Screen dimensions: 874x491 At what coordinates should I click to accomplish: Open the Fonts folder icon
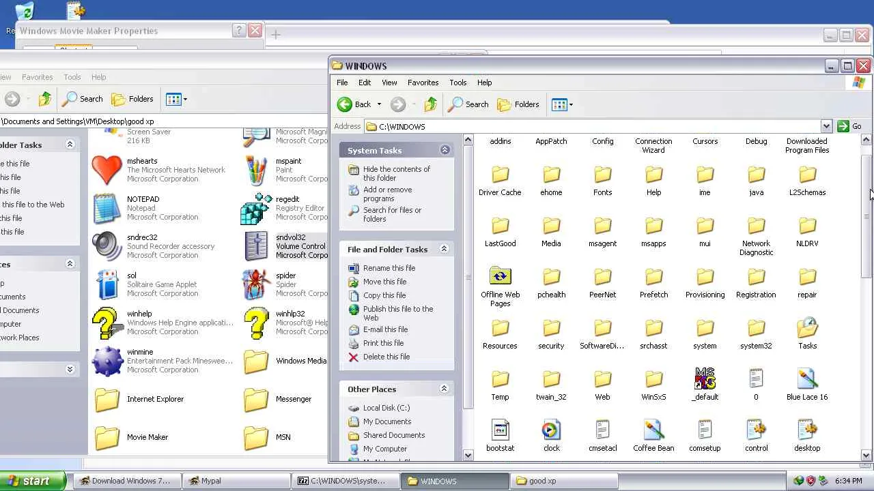602,175
